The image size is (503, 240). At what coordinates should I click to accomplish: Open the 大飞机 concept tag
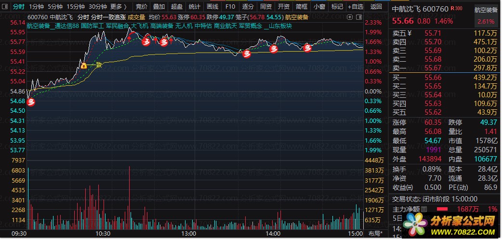click(x=140, y=26)
